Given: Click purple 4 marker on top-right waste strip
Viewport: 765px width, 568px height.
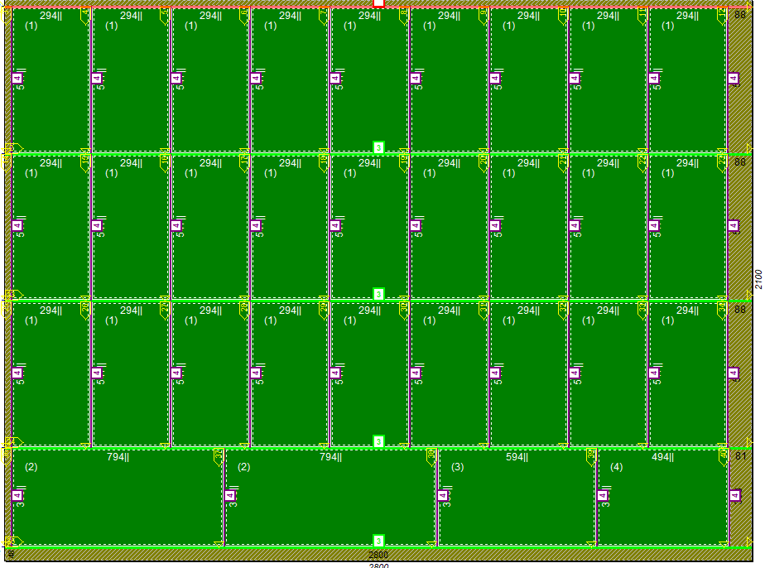Looking at the screenshot, I should [x=733, y=79].
